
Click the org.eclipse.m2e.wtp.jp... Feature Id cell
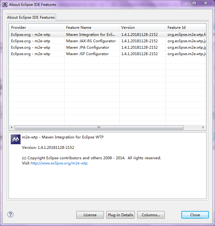[187, 47]
